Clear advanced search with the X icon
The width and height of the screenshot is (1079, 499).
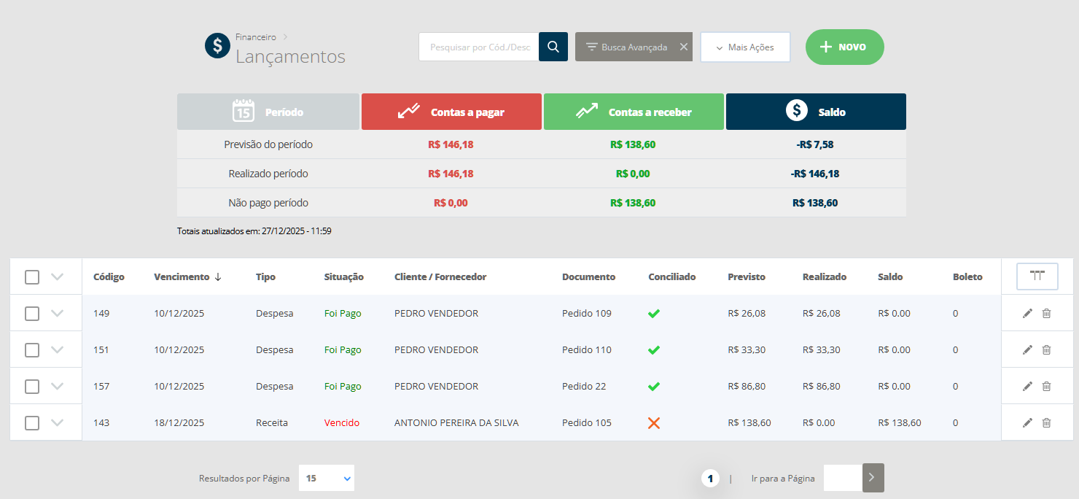point(683,47)
